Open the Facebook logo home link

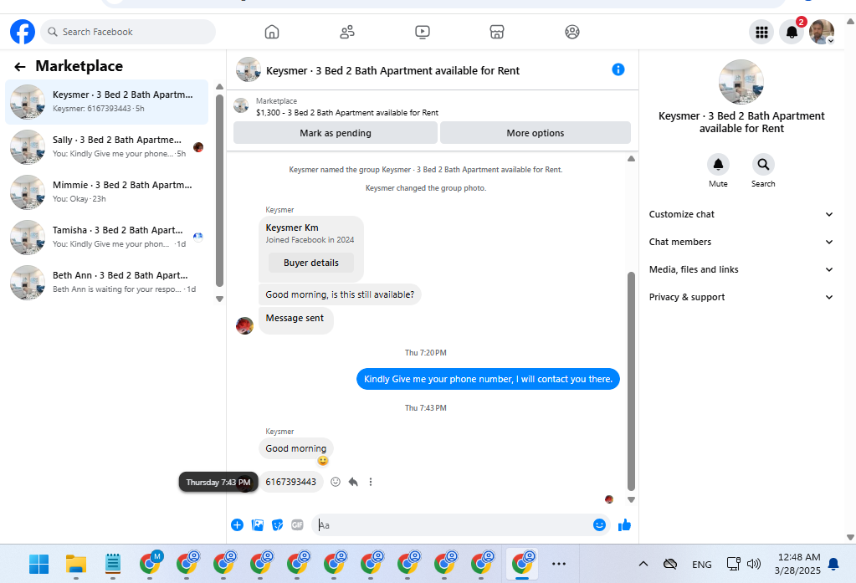(23, 32)
